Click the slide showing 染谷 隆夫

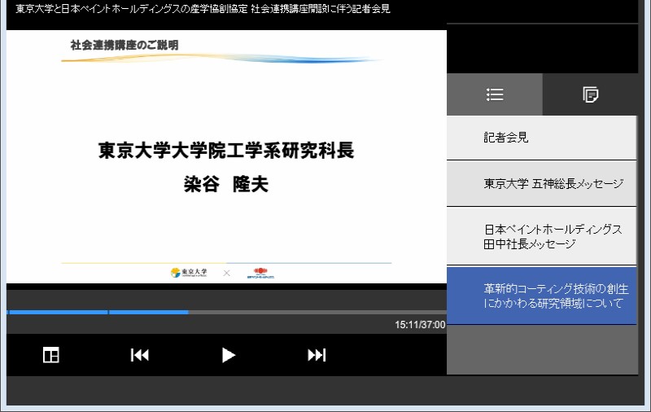pyautogui.click(x=227, y=156)
